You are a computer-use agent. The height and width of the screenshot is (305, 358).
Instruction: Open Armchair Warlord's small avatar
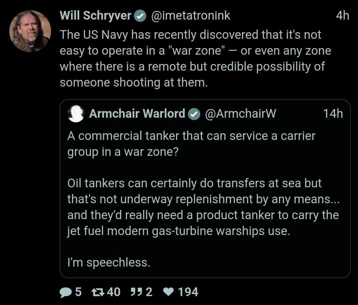point(76,114)
